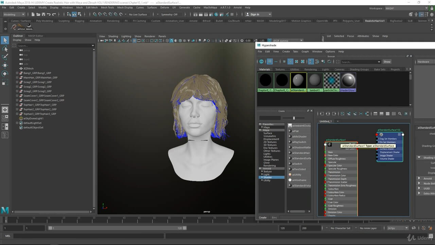Choose the Move tool in the toolbox
435x245 pixels.
pos(5,65)
